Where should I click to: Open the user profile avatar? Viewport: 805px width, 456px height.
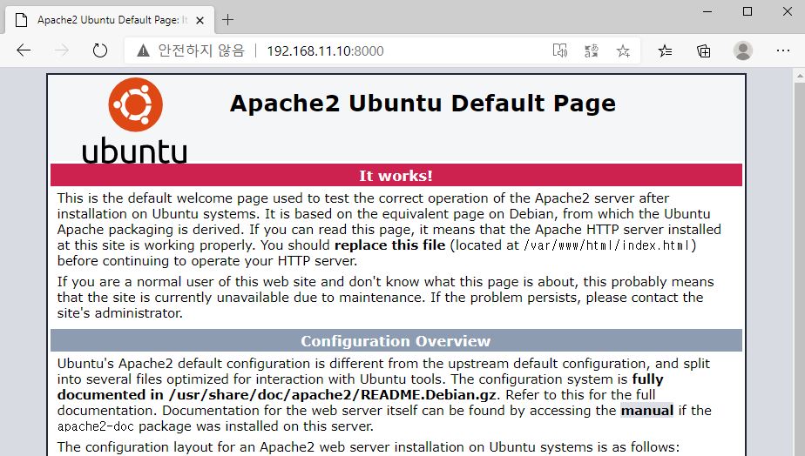point(742,50)
